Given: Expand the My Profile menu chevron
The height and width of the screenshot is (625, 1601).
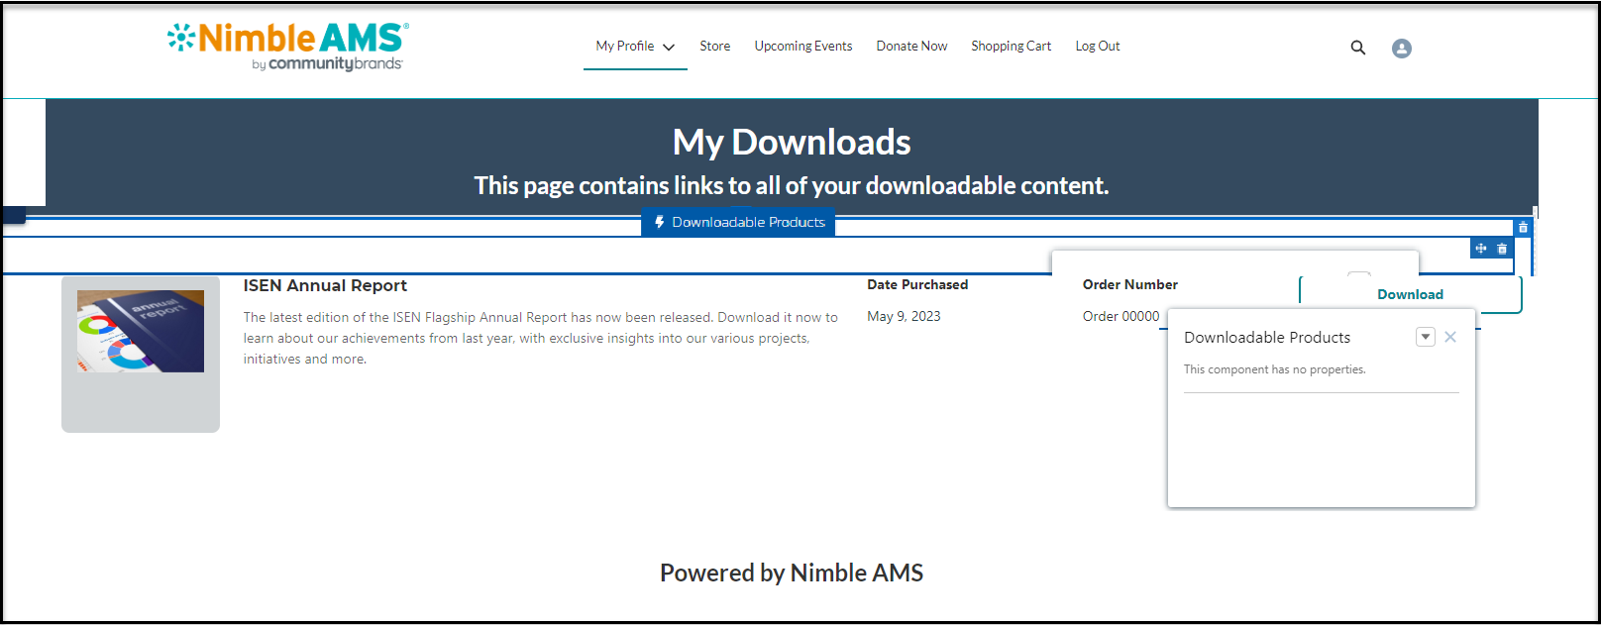Looking at the screenshot, I should pos(669,47).
